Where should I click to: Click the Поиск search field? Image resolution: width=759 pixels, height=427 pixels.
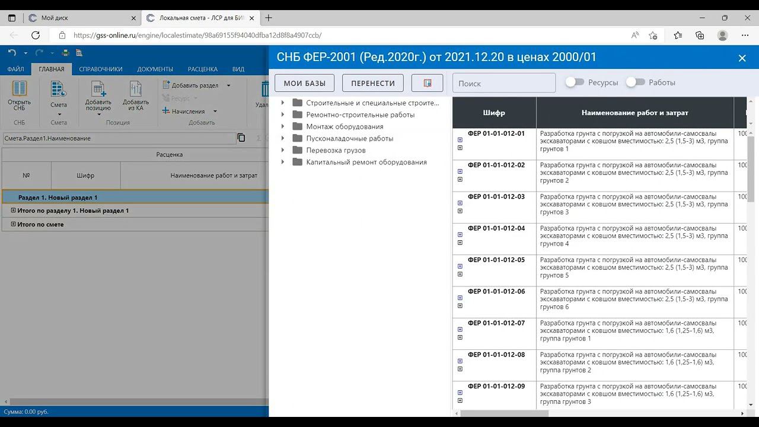tap(504, 83)
